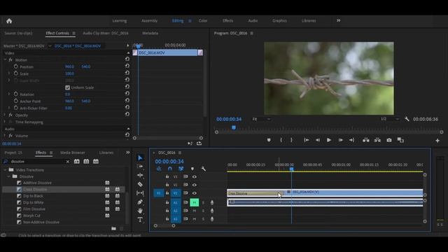The image size is (448, 252).
Task: Open Program monitor settings wrench
Action: tap(407, 119)
